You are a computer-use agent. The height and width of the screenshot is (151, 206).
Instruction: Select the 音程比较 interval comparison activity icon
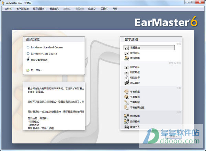(x=127, y=48)
